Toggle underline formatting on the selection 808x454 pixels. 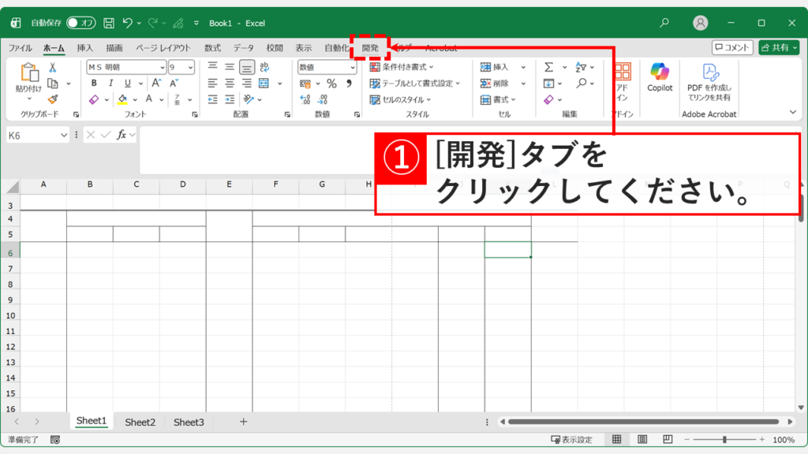[x=128, y=83]
